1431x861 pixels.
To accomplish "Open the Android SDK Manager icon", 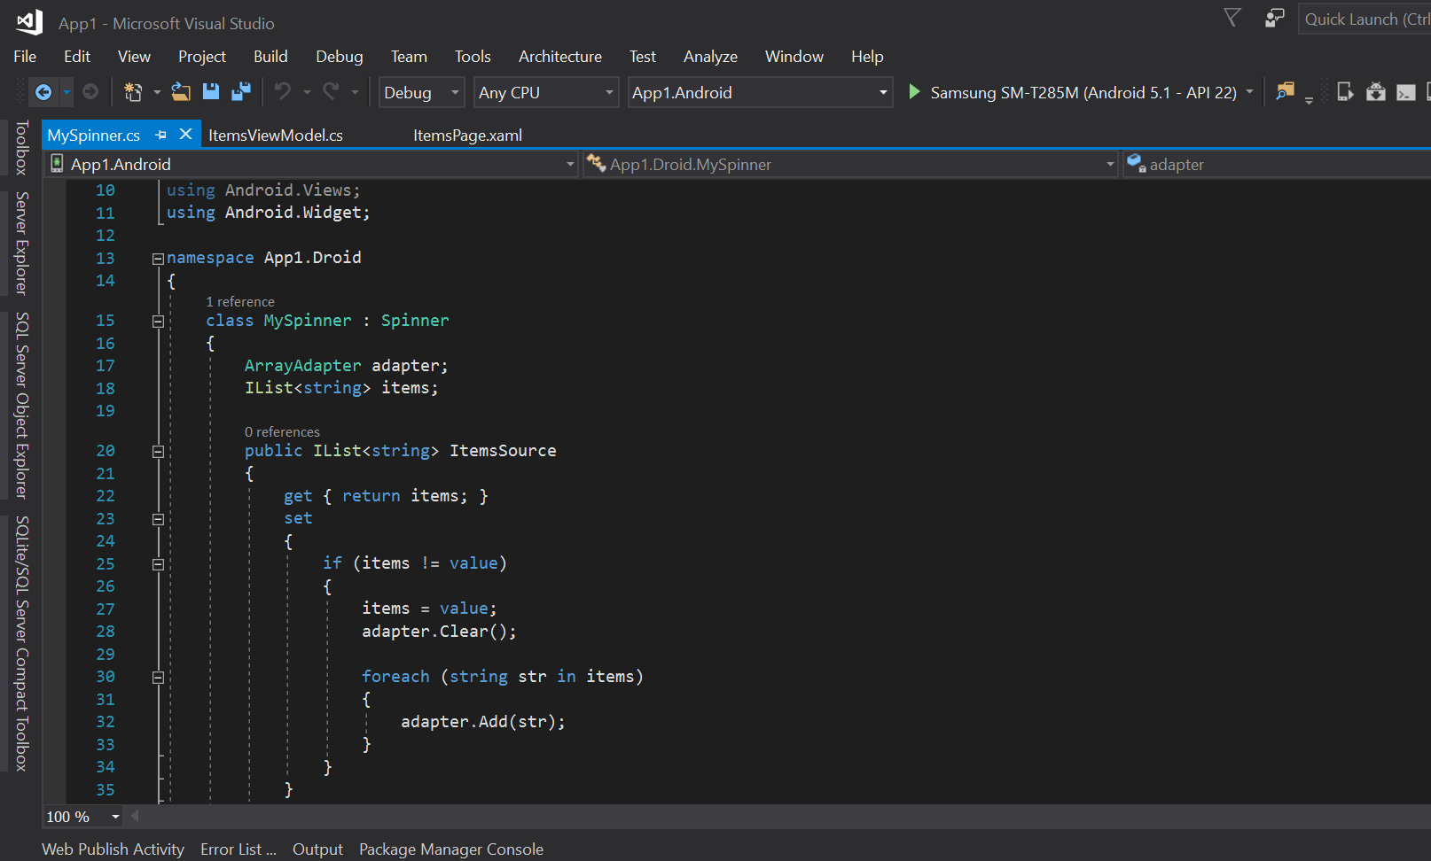I will coord(1376,91).
